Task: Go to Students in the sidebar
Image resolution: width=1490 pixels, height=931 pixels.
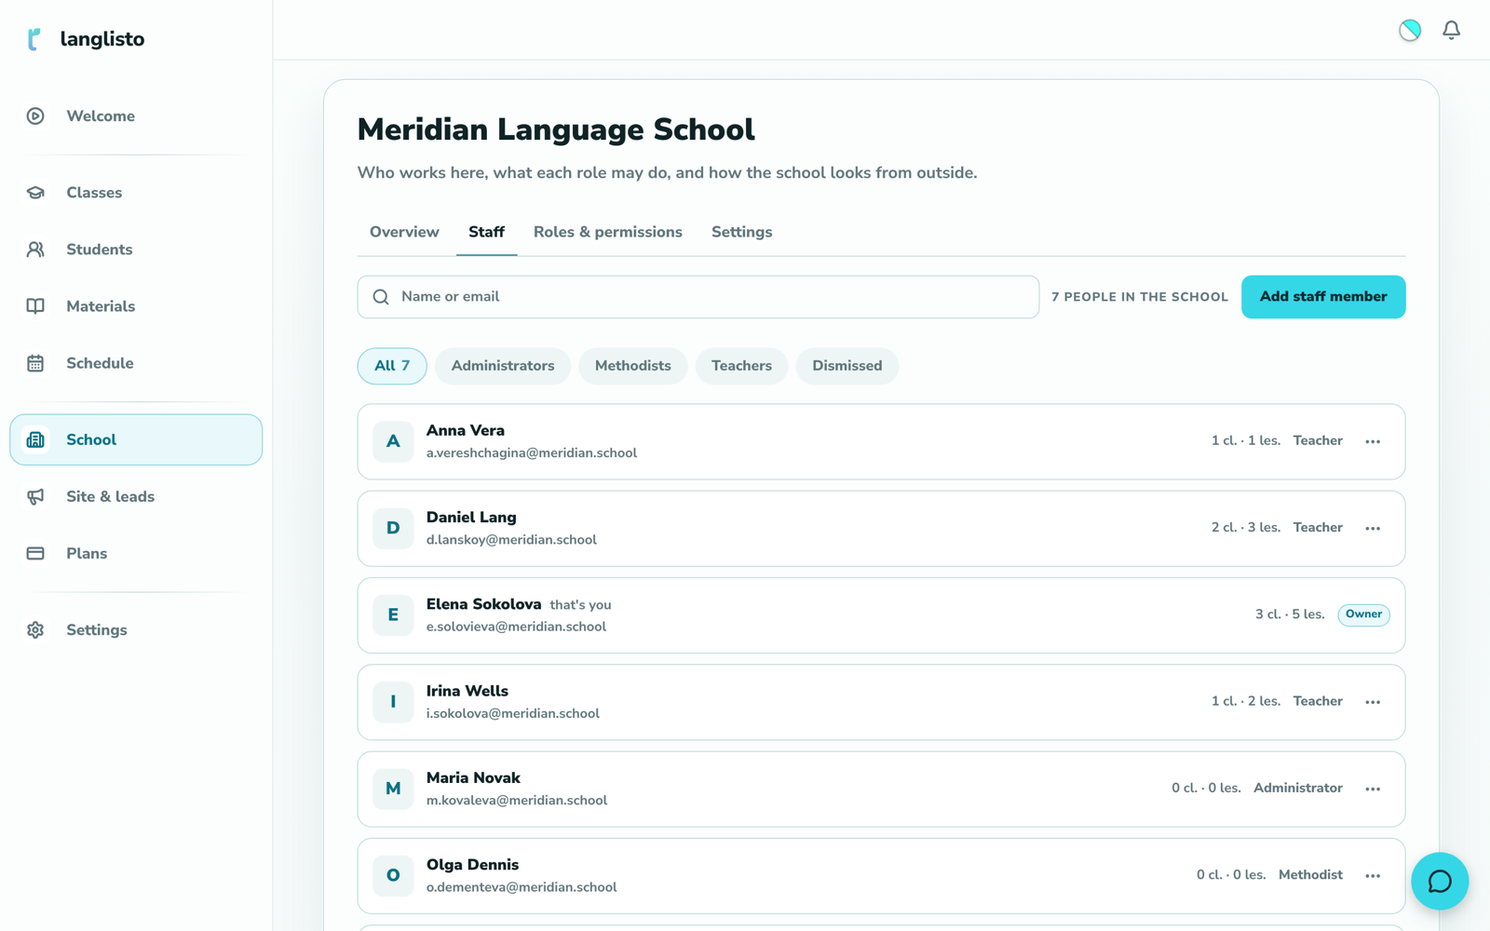Action: click(x=136, y=250)
